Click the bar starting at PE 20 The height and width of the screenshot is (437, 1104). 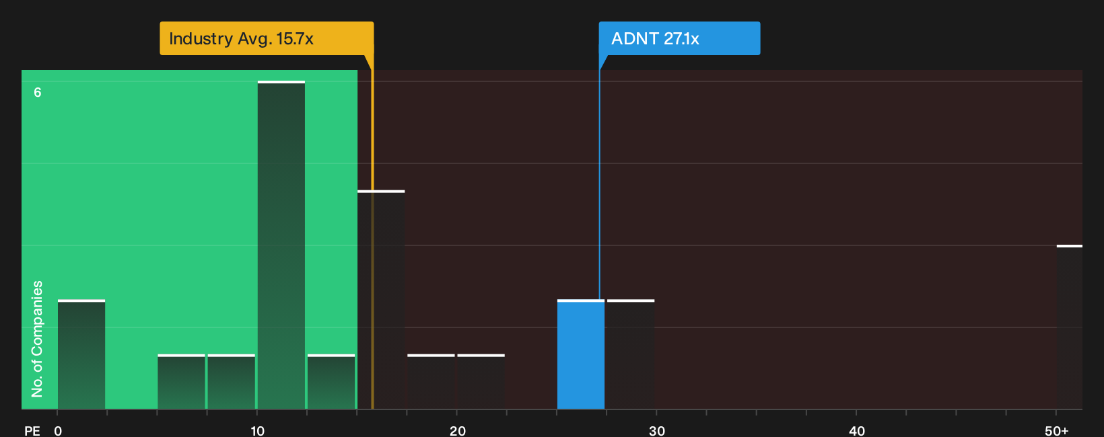481,382
